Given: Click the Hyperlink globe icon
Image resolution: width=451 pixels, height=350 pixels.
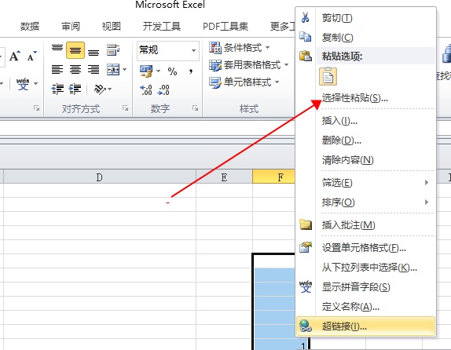Looking at the screenshot, I should (x=306, y=326).
